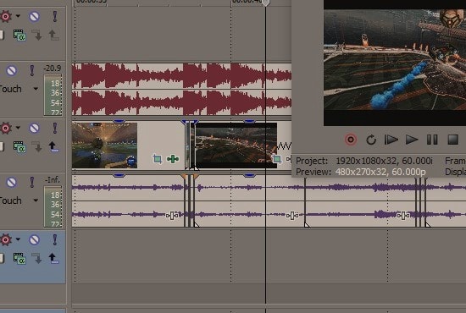This screenshot has height=313, width=466.
Task: Click Play From Start in preview
Action: pyautogui.click(x=391, y=140)
